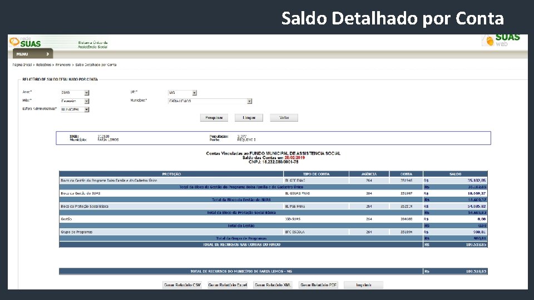
Task: Click the Limpar button
Action: 249,118
